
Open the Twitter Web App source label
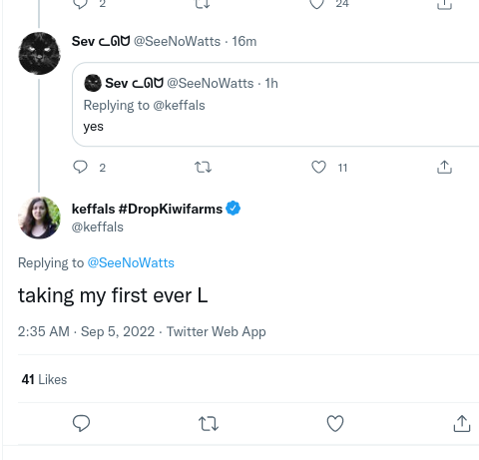(x=217, y=331)
